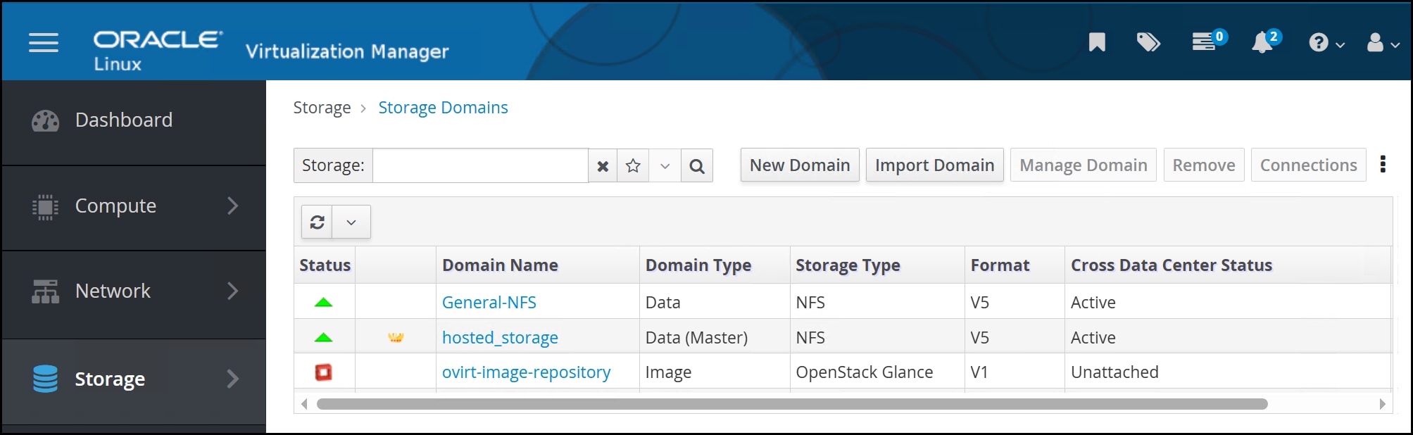Open the hosted_storage domain link
1413x435 pixels.
click(x=500, y=338)
